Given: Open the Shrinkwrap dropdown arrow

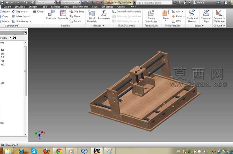Looking at the screenshot, I should (31, 21).
